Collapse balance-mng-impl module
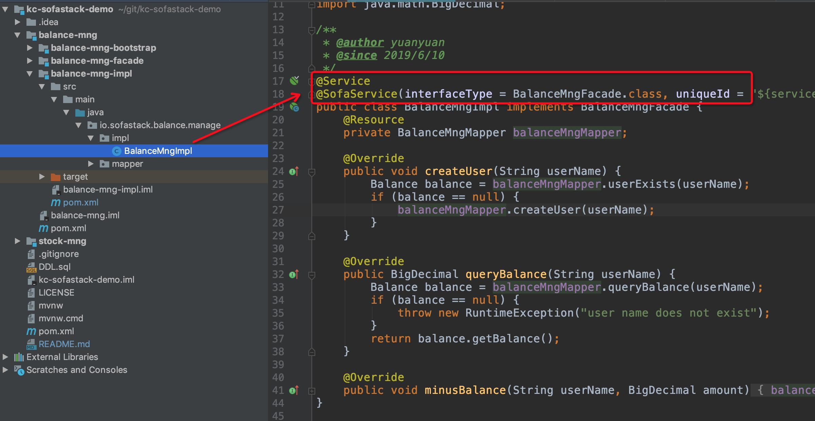 point(30,74)
